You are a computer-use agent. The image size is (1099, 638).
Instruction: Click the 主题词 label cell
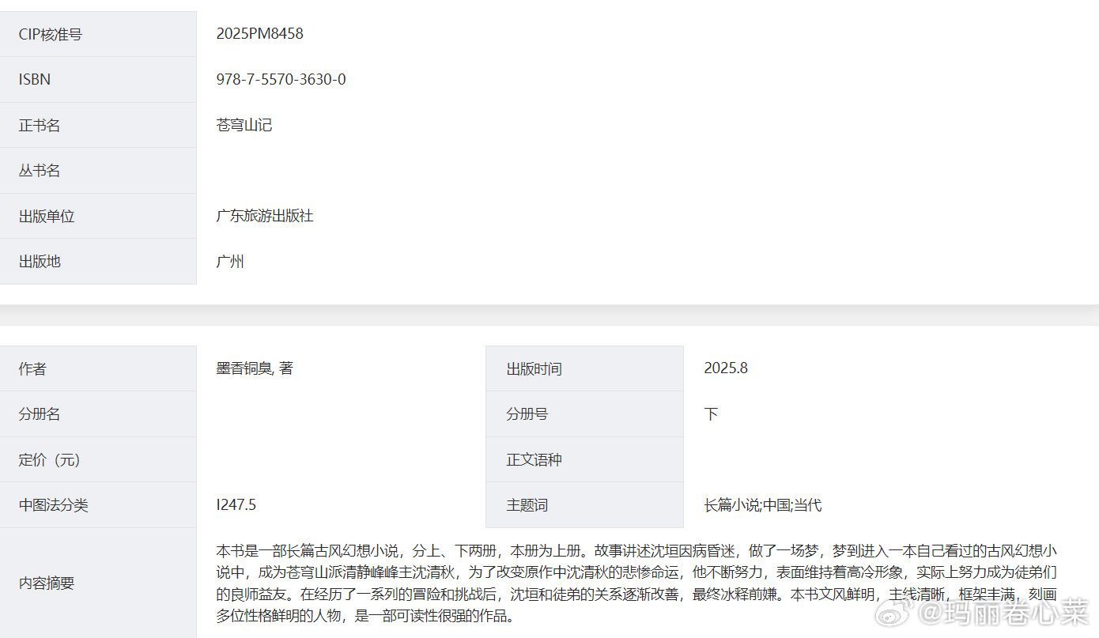point(584,505)
